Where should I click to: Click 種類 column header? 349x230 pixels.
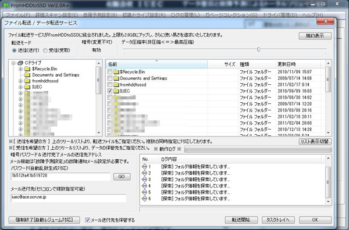(x=257, y=64)
